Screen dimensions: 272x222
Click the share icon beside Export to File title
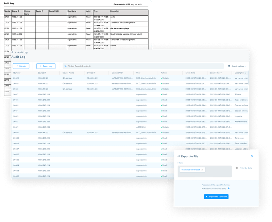click(179, 156)
